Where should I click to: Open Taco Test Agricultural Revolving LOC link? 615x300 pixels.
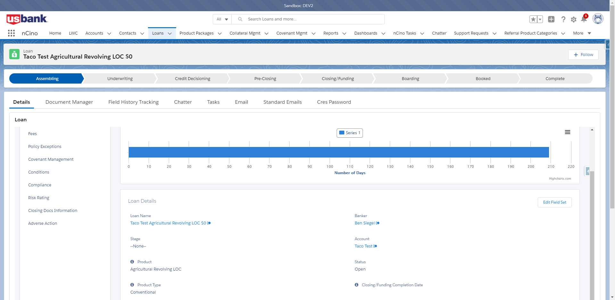point(168,223)
